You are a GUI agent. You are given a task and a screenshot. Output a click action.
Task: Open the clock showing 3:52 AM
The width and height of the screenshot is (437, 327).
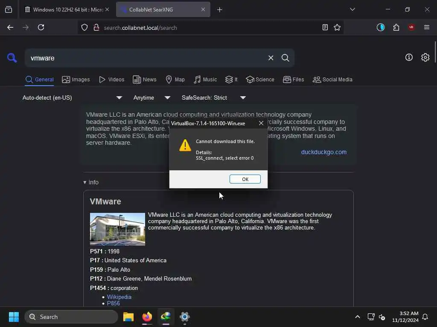(405, 317)
